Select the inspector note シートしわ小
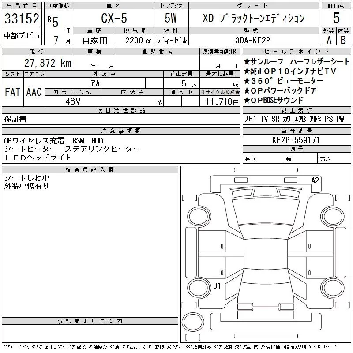This screenshot has width=353, height=353. pos(27,178)
